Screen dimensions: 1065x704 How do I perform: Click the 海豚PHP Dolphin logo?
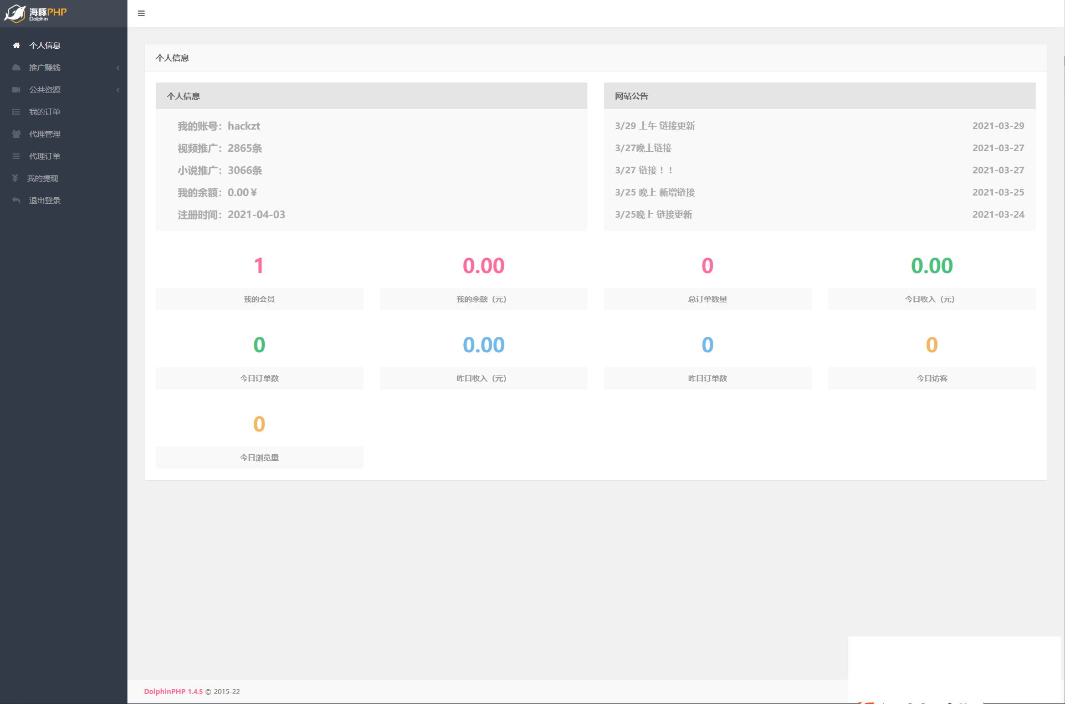coord(36,13)
